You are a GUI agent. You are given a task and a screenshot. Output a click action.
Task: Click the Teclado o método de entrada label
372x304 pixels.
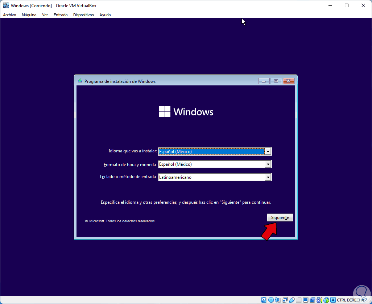click(x=128, y=177)
